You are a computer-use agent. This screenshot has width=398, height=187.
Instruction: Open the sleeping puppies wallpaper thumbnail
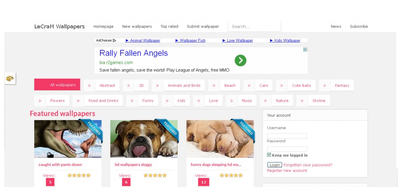220,139
